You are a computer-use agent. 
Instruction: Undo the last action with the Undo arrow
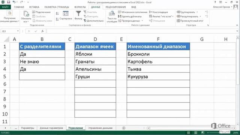click(14, 2)
